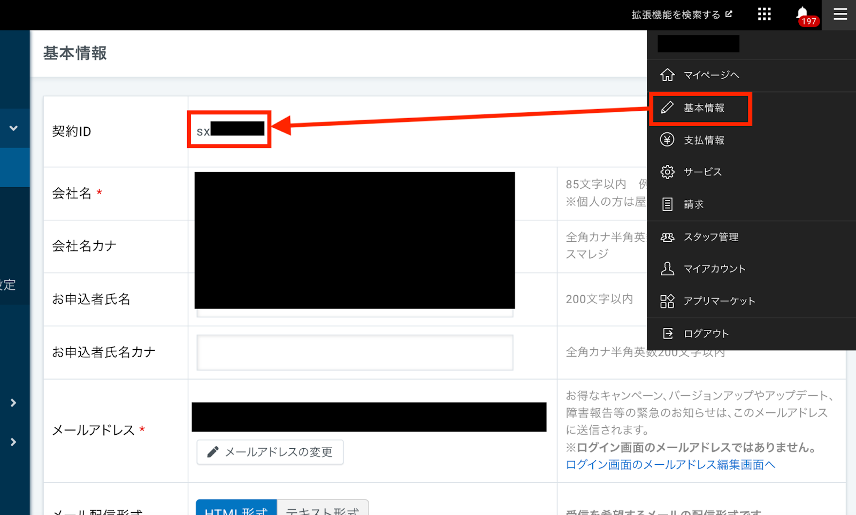The image size is (856, 515).
Task: Open notifications bell with 197 badge
Action: pyautogui.click(x=806, y=16)
